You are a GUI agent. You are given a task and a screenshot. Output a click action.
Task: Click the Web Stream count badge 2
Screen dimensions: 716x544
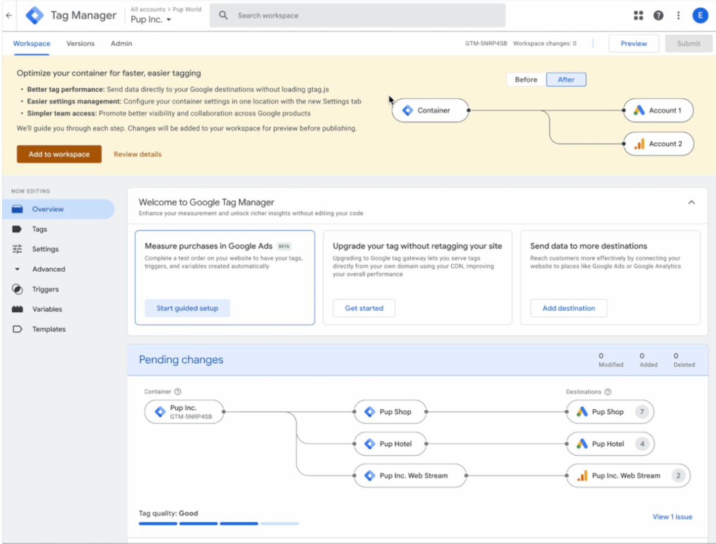click(x=678, y=476)
